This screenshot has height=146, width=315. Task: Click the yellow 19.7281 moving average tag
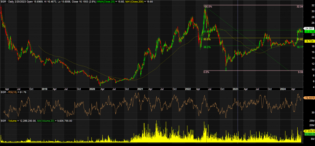click(x=309, y=41)
